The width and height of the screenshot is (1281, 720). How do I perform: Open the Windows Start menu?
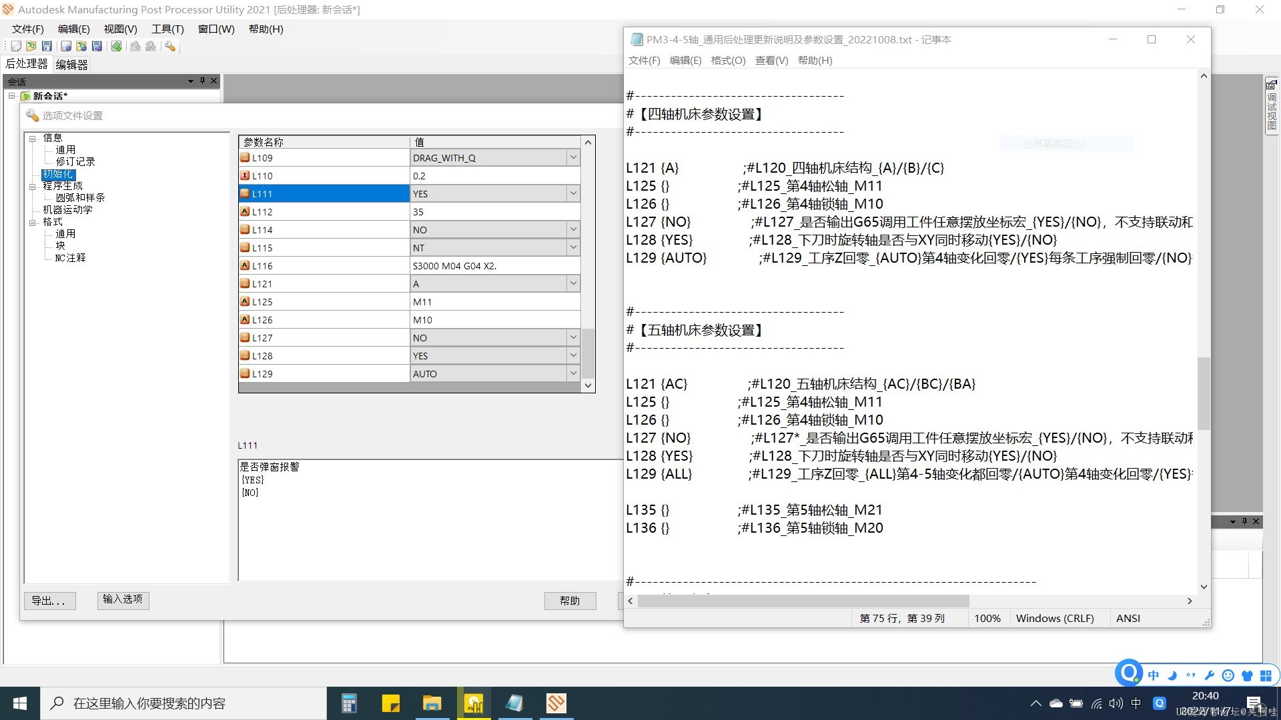pyautogui.click(x=20, y=703)
